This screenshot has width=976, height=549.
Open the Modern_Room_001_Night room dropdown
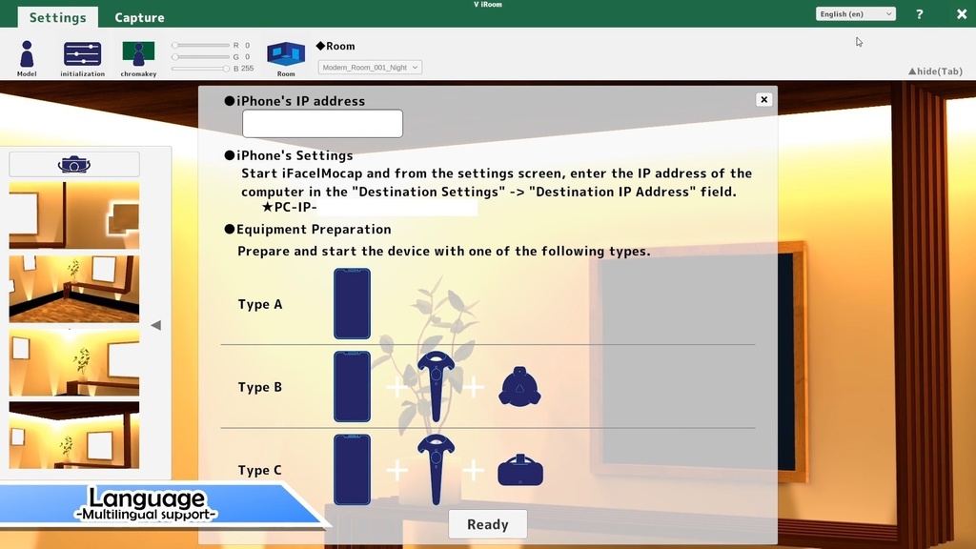point(370,67)
